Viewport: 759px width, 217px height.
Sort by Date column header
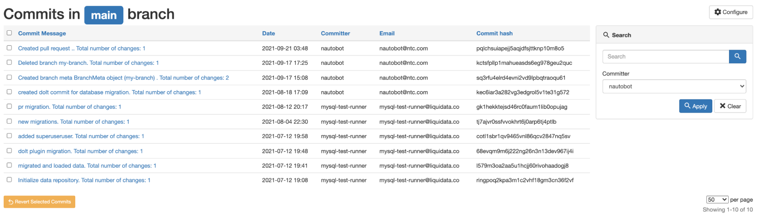tap(268, 33)
